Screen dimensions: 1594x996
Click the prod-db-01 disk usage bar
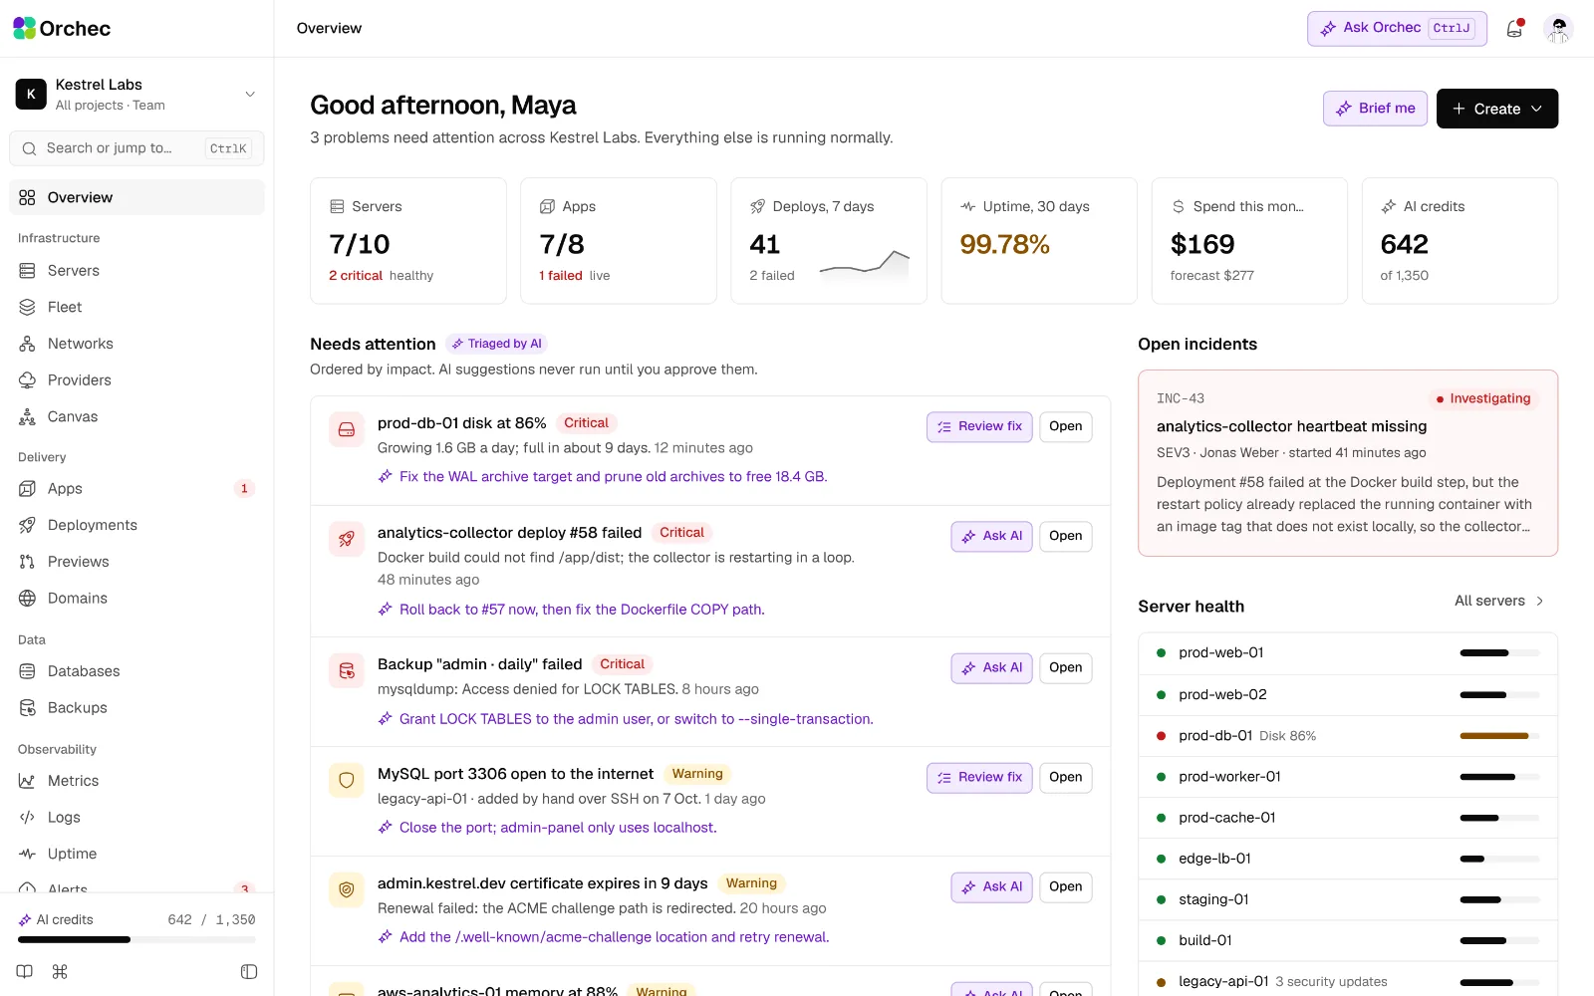pos(1499,736)
